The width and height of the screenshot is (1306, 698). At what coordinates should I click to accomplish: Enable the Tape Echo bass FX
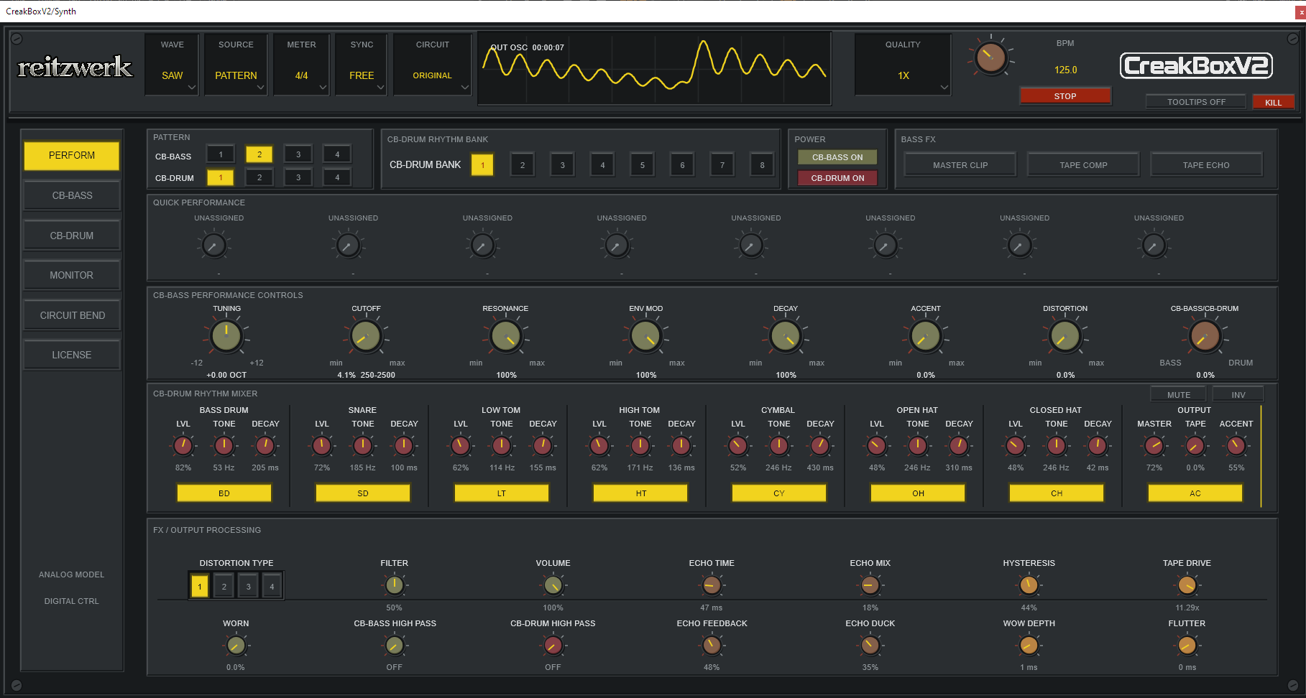(x=1206, y=164)
